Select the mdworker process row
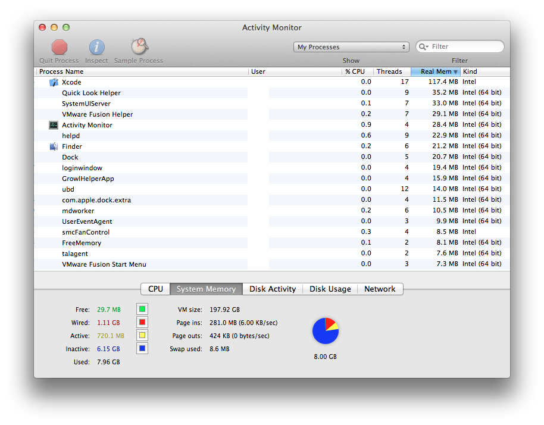The width and height of the screenshot is (544, 425). tap(272, 211)
